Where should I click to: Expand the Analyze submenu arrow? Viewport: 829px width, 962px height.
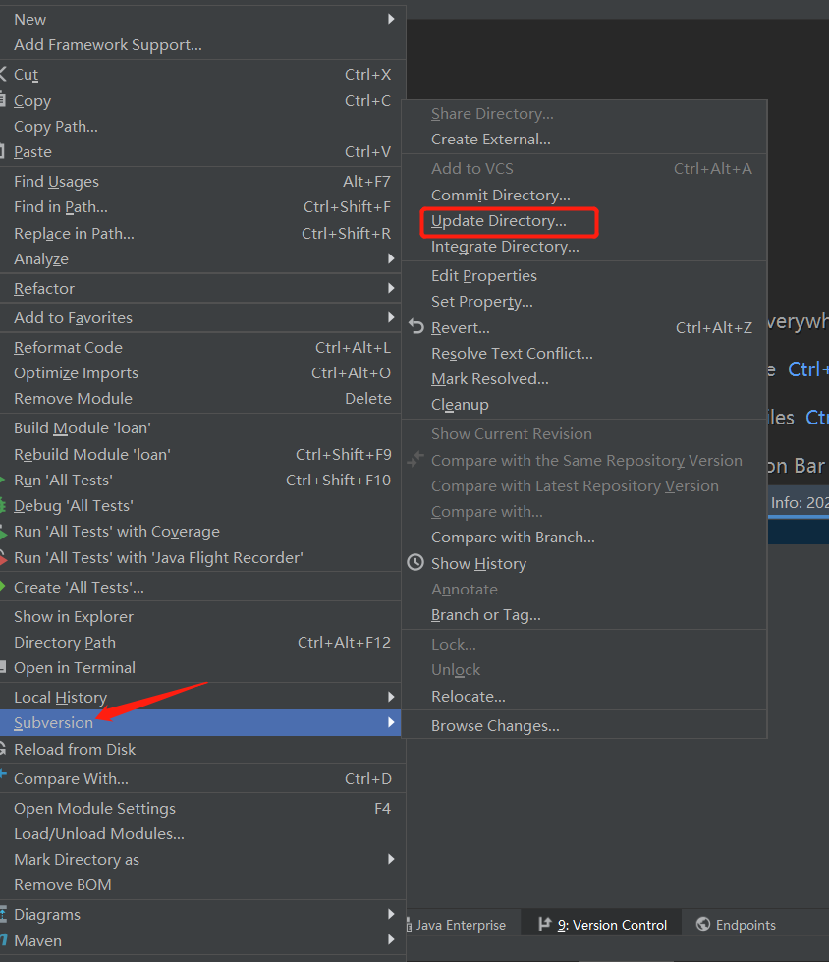pos(391,258)
